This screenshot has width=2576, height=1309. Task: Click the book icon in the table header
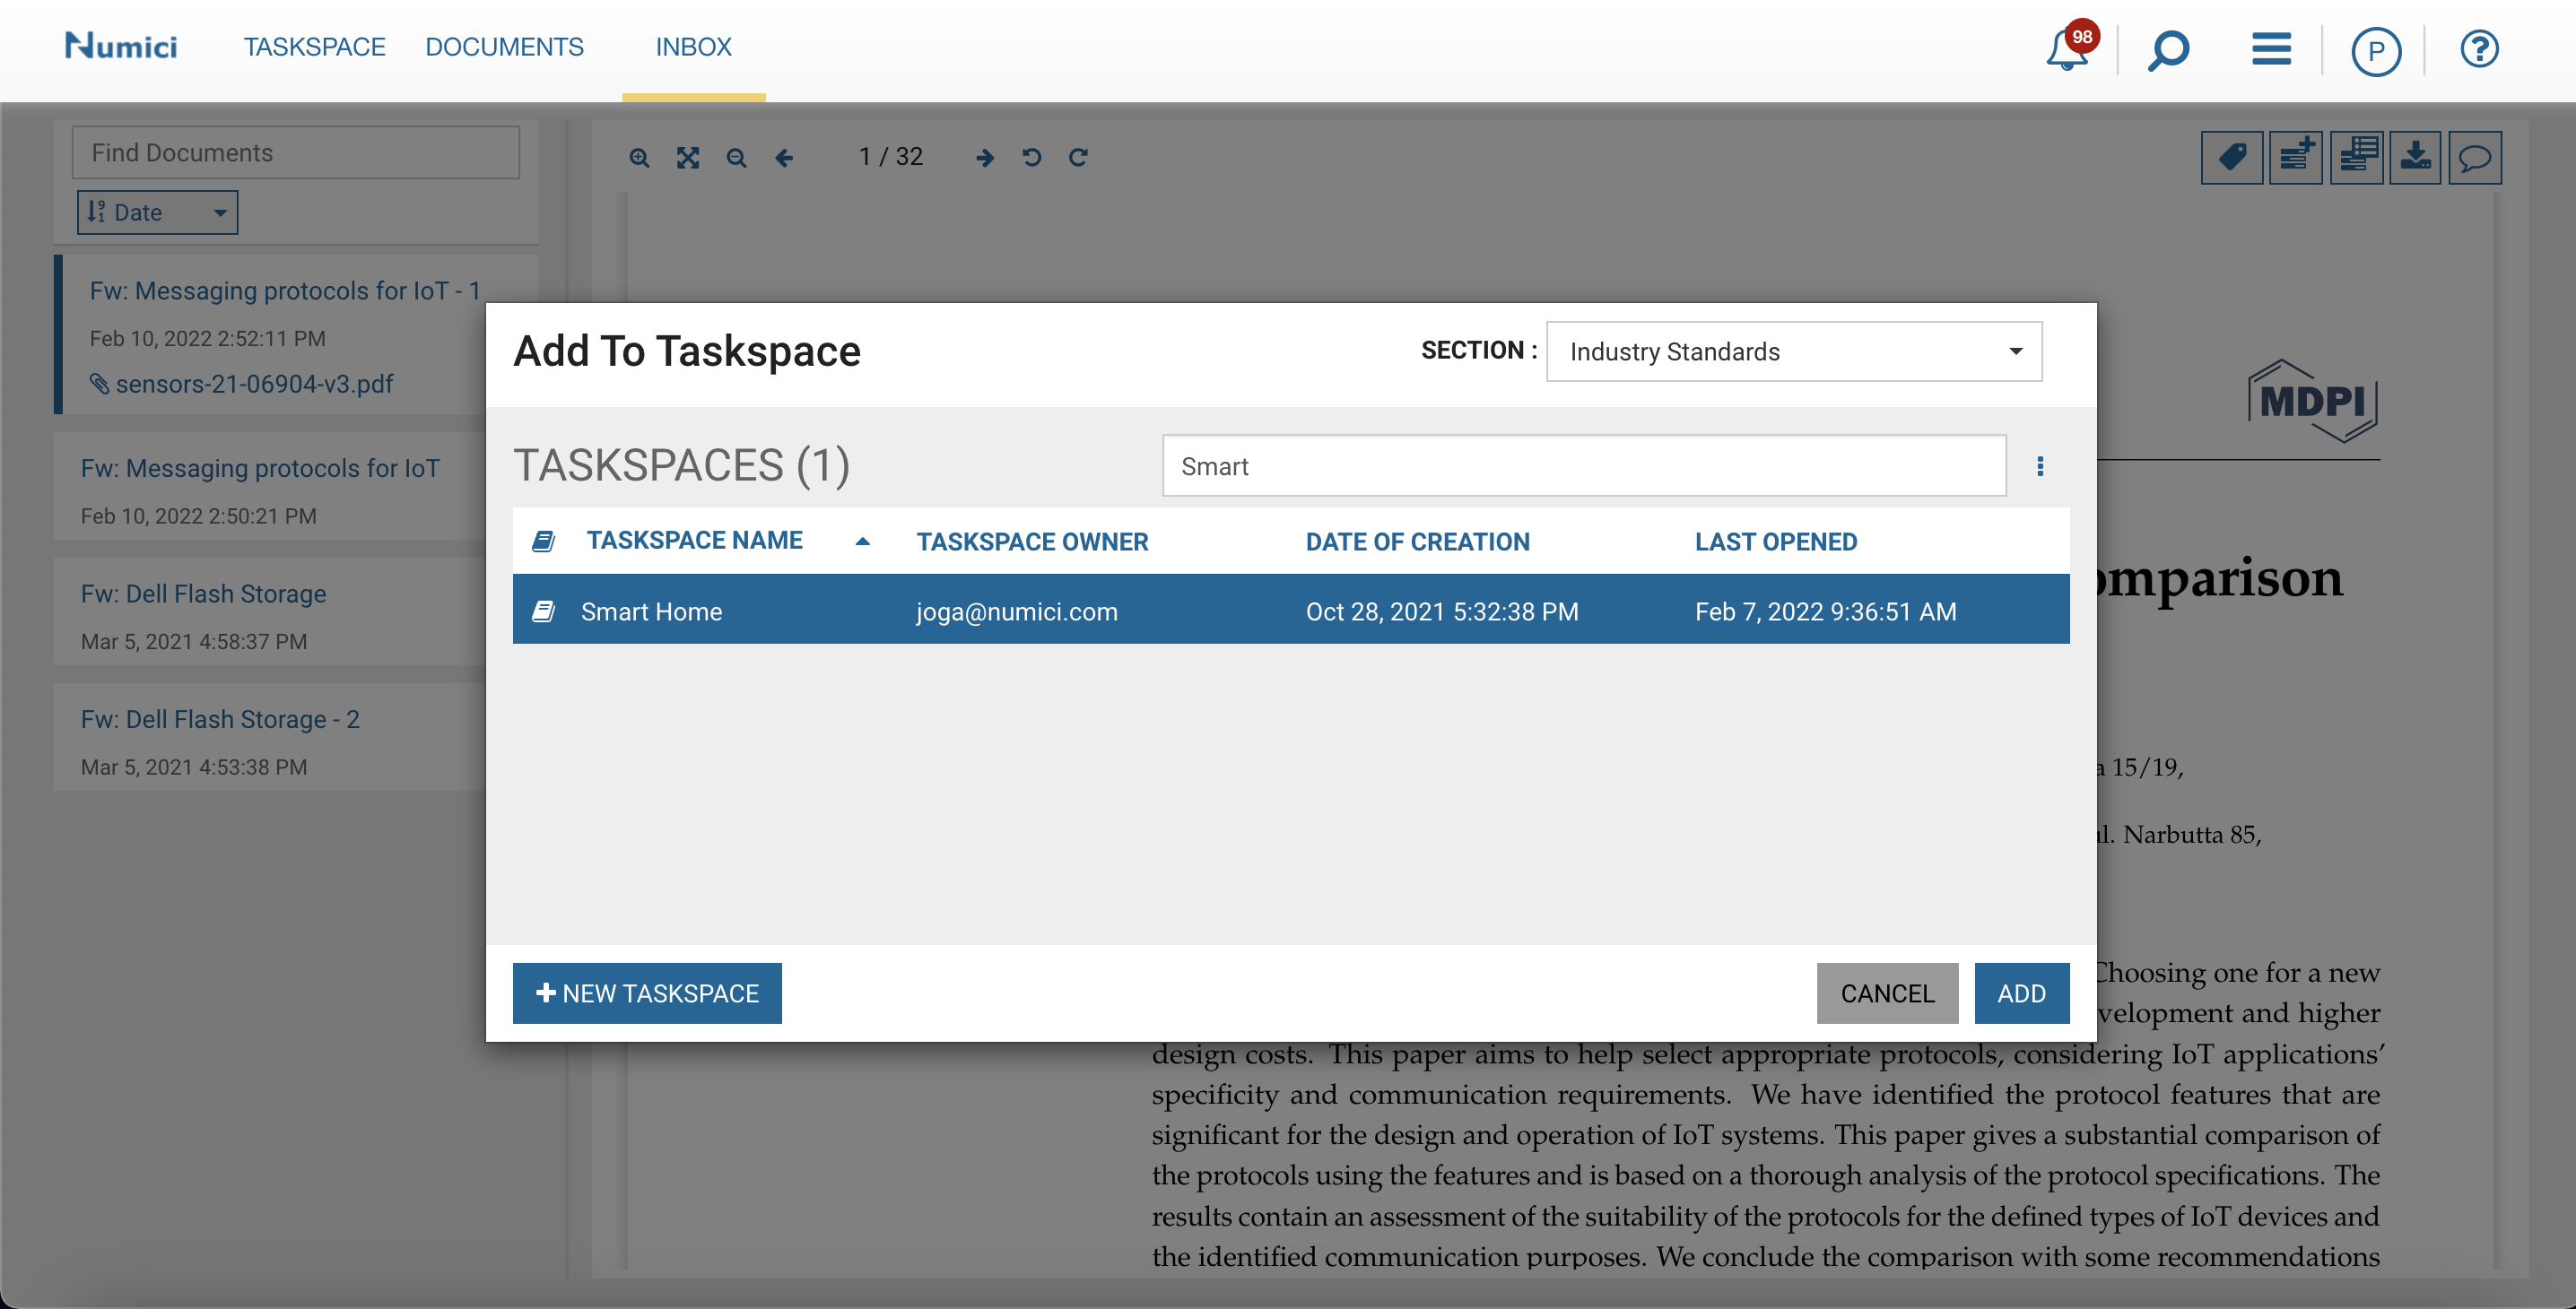click(x=543, y=542)
